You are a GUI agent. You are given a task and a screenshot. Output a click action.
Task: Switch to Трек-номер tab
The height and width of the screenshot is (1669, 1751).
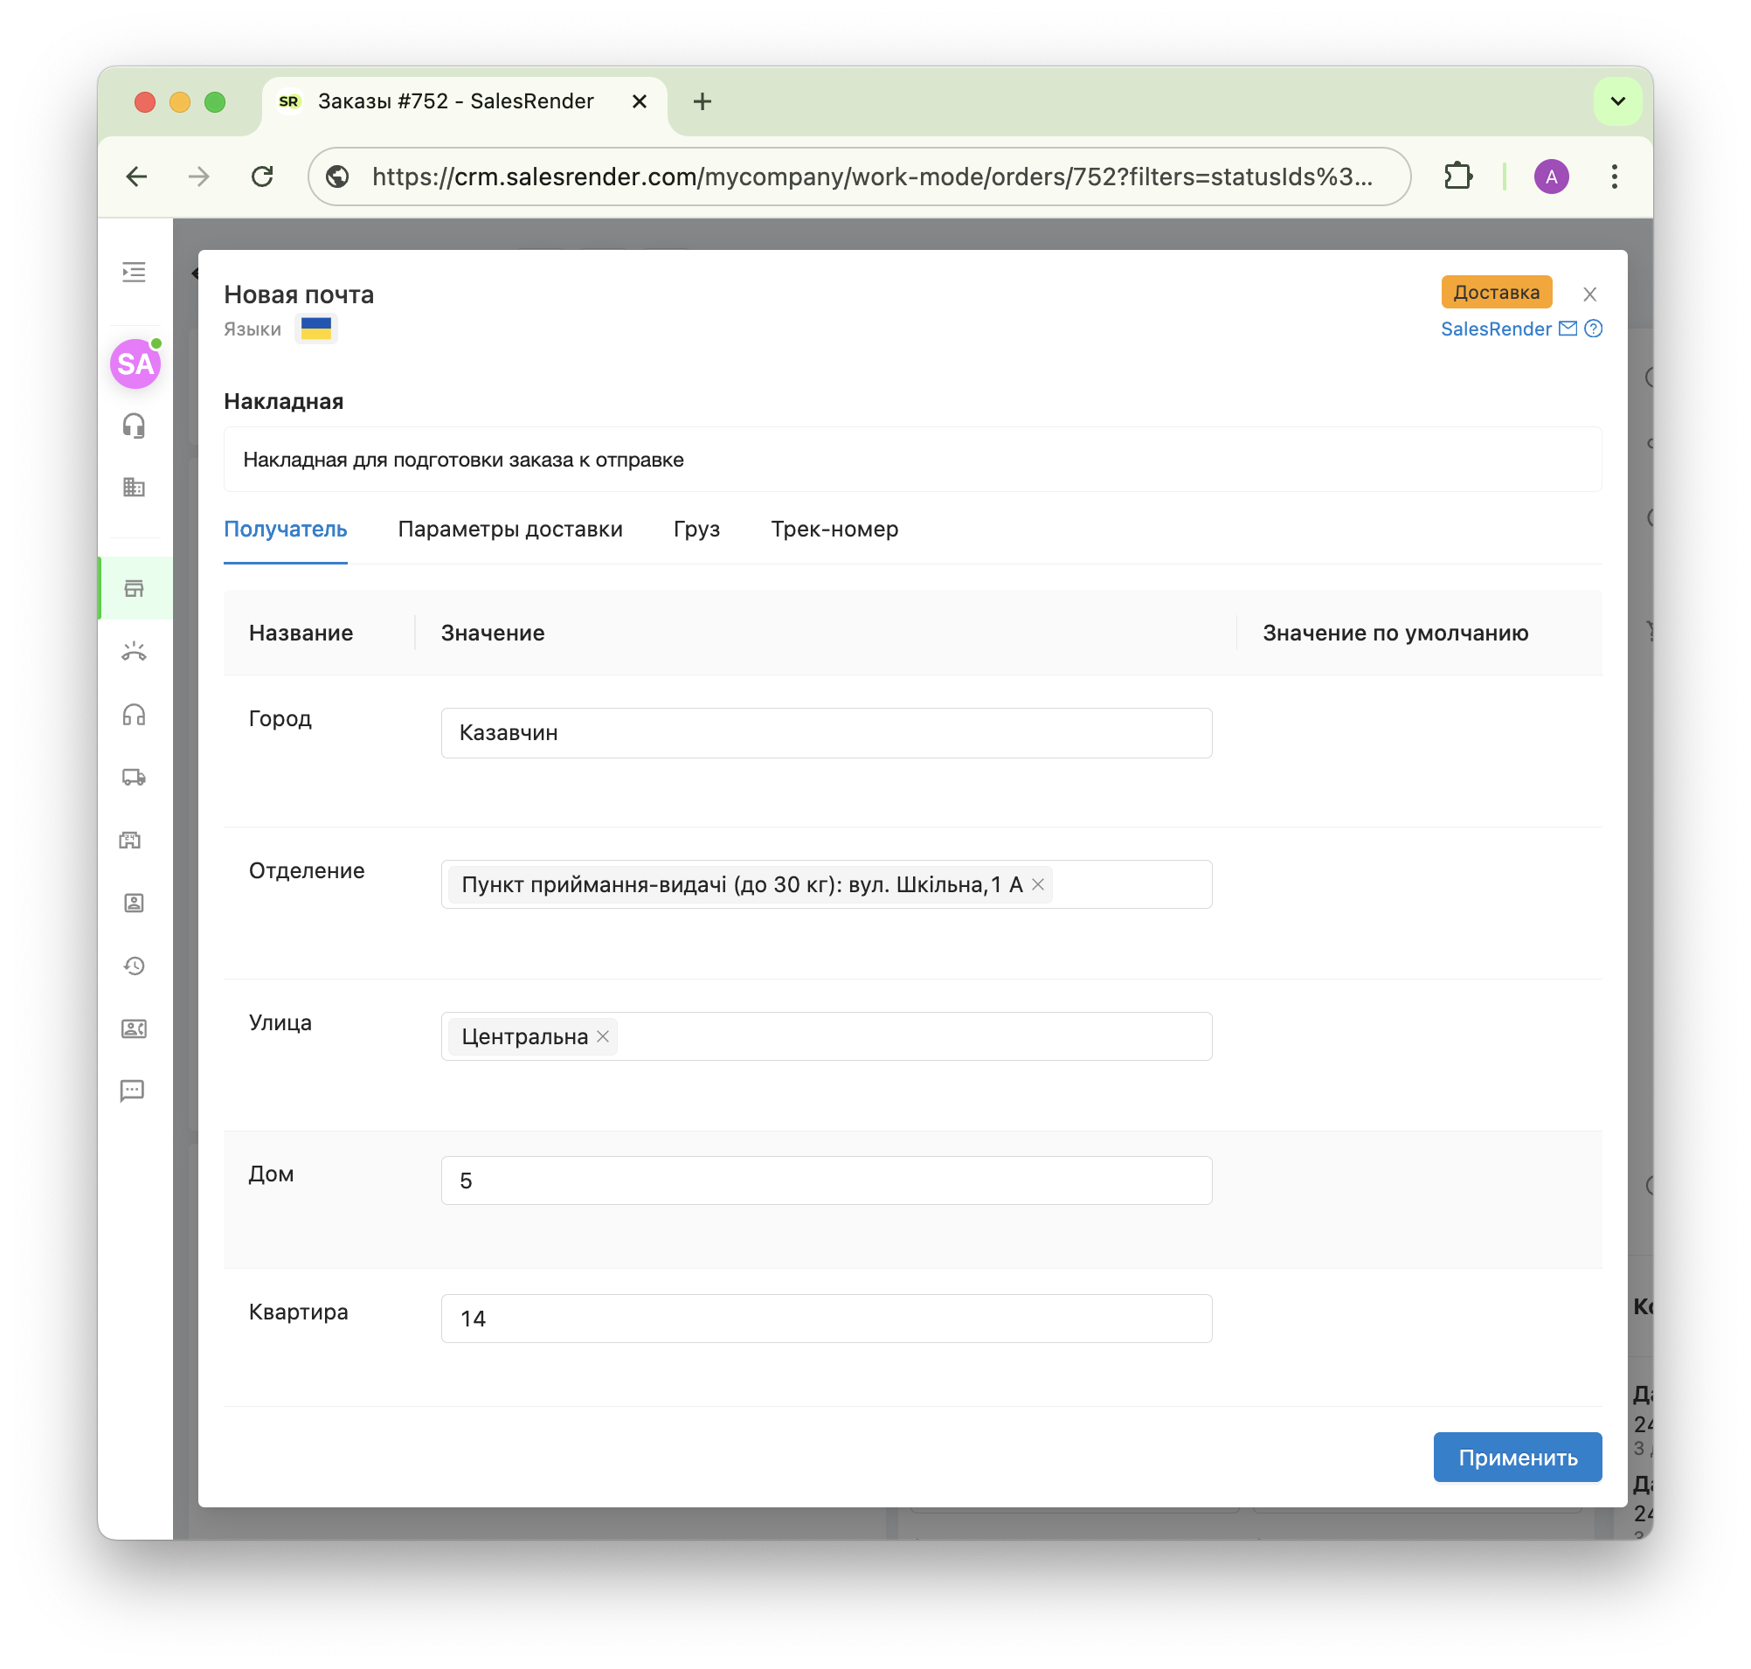click(x=834, y=530)
